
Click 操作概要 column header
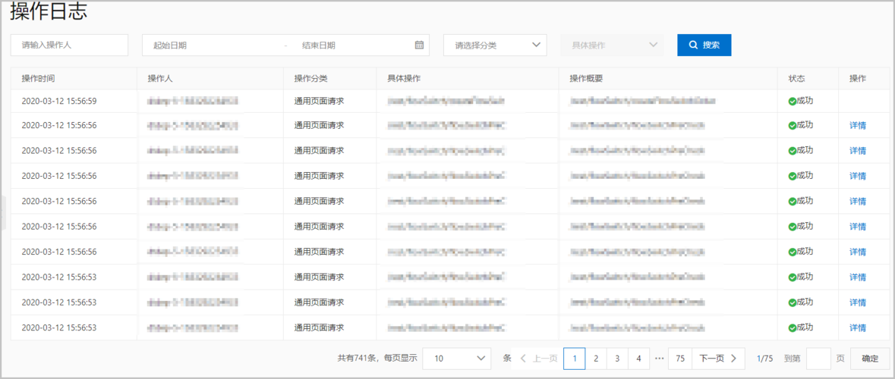(586, 78)
